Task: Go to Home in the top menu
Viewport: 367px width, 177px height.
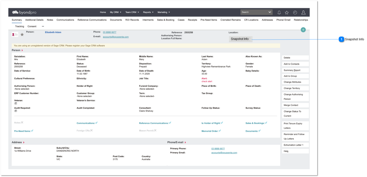Action: click(x=103, y=12)
